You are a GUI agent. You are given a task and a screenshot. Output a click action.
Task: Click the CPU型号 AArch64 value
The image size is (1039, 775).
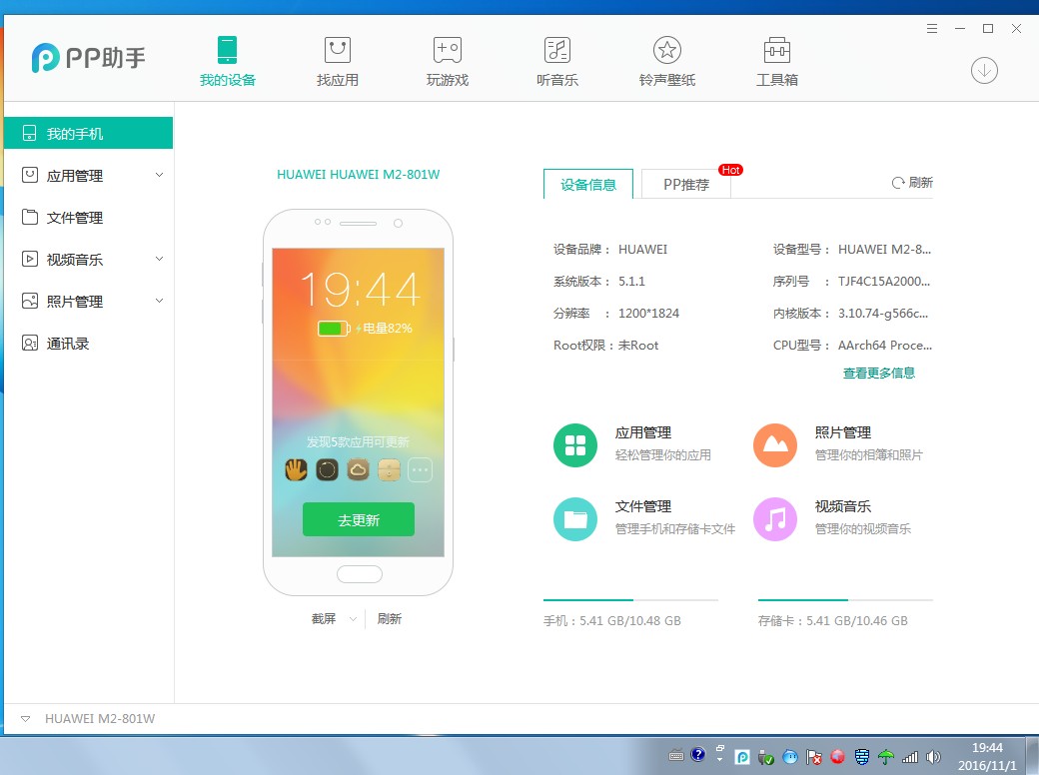(x=884, y=346)
